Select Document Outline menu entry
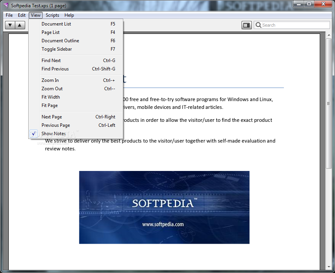 76,40
